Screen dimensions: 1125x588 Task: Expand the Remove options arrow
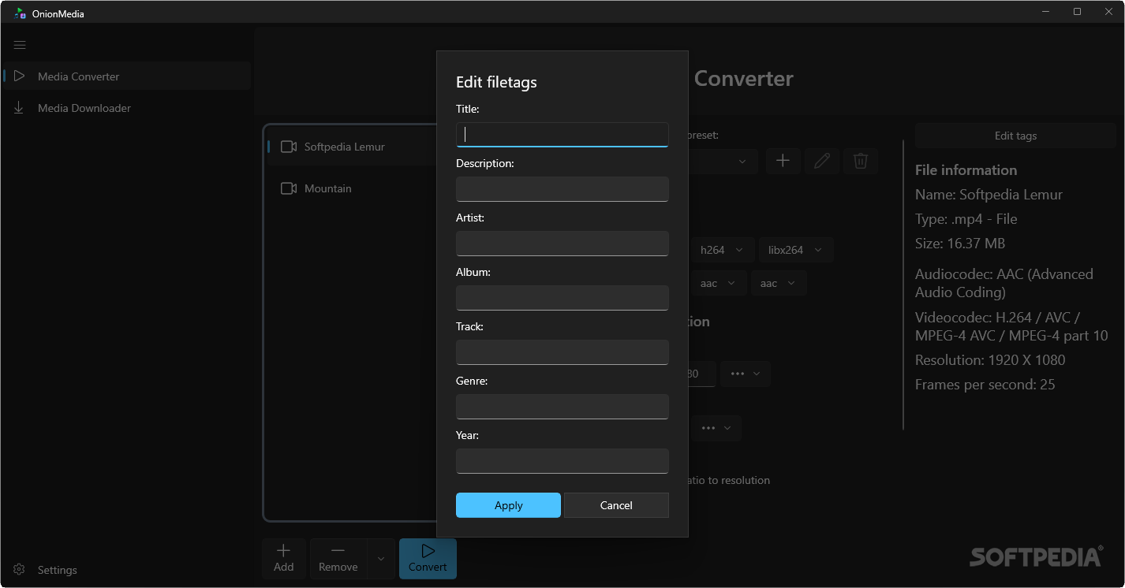pyautogui.click(x=381, y=559)
